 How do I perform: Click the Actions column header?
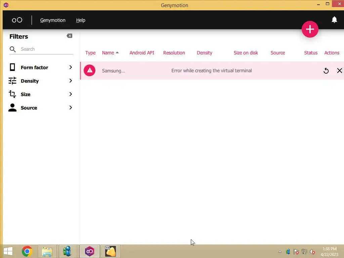point(332,53)
